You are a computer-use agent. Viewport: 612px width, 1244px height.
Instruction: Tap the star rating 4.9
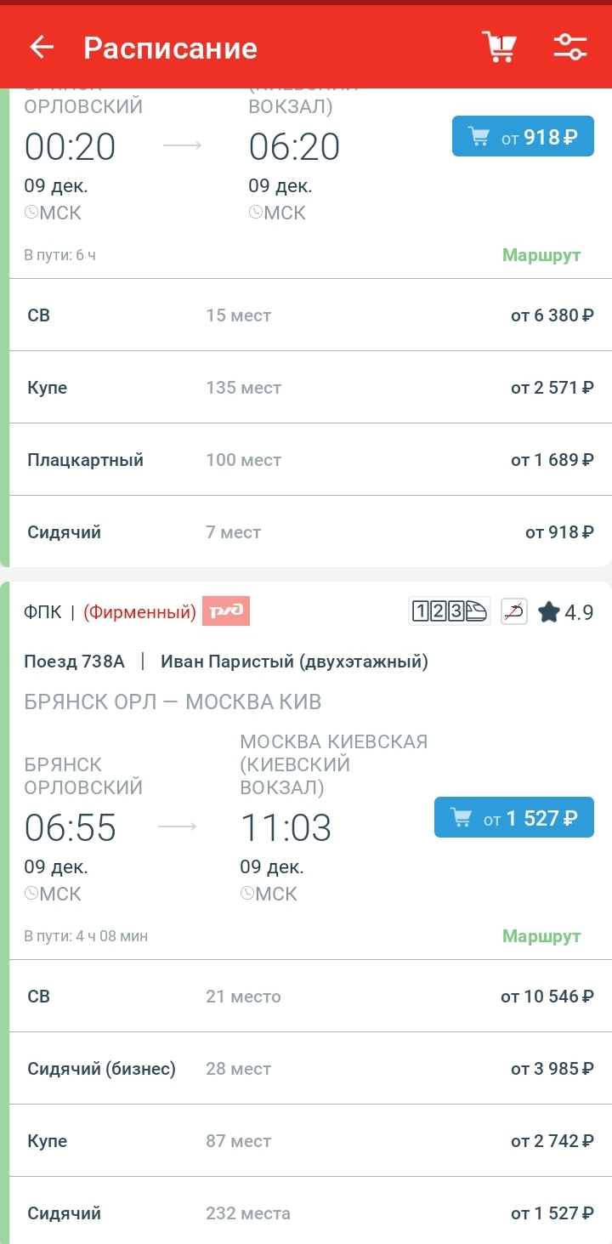[x=566, y=612]
